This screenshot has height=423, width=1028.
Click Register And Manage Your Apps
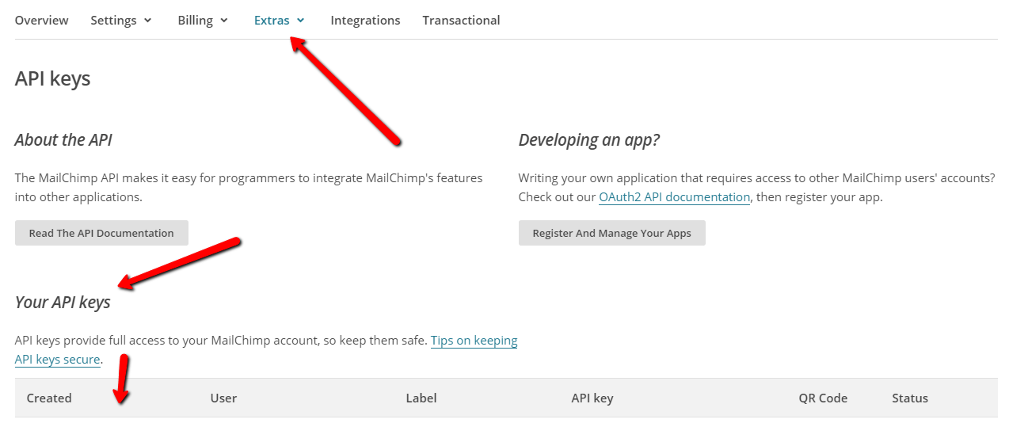[611, 233]
